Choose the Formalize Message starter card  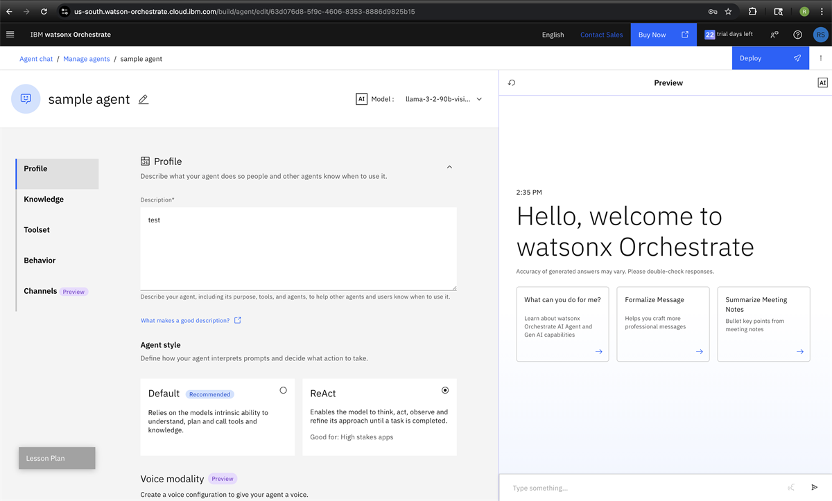(663, 324)
